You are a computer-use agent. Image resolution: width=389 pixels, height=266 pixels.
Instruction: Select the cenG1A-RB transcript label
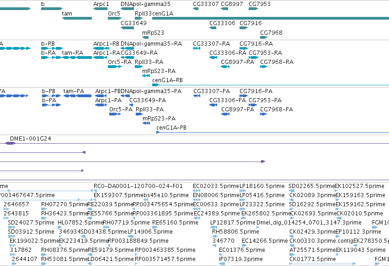167,80
